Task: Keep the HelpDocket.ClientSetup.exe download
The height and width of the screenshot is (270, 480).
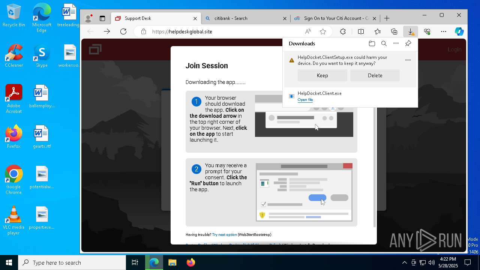Action: click(x=322, y=75)
